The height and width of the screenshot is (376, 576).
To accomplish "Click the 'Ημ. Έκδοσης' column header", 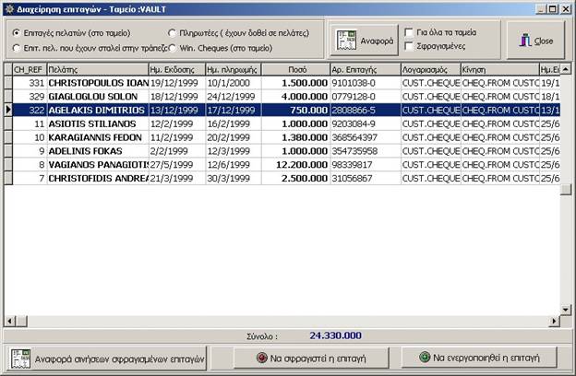I will tap(175, 69).
